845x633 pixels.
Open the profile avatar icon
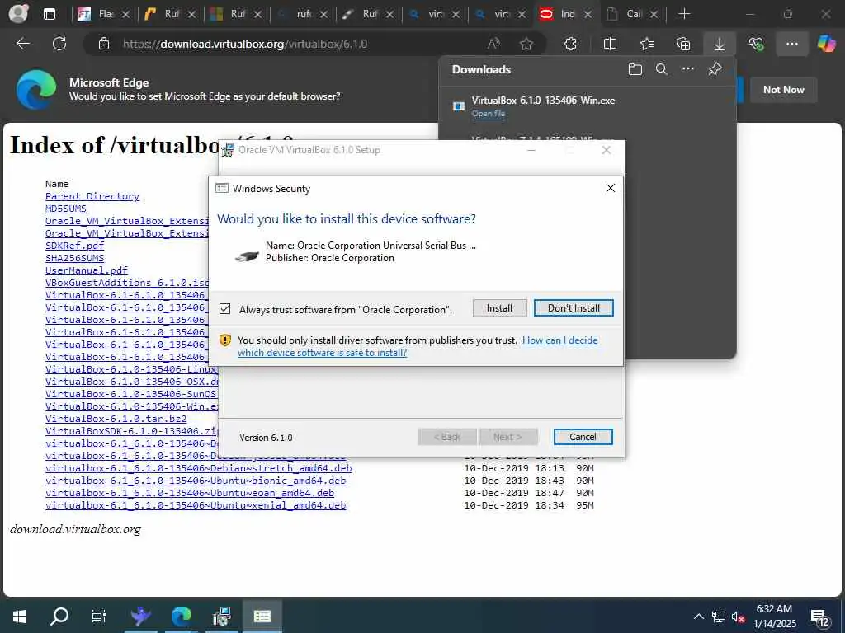tap(18, 13)
